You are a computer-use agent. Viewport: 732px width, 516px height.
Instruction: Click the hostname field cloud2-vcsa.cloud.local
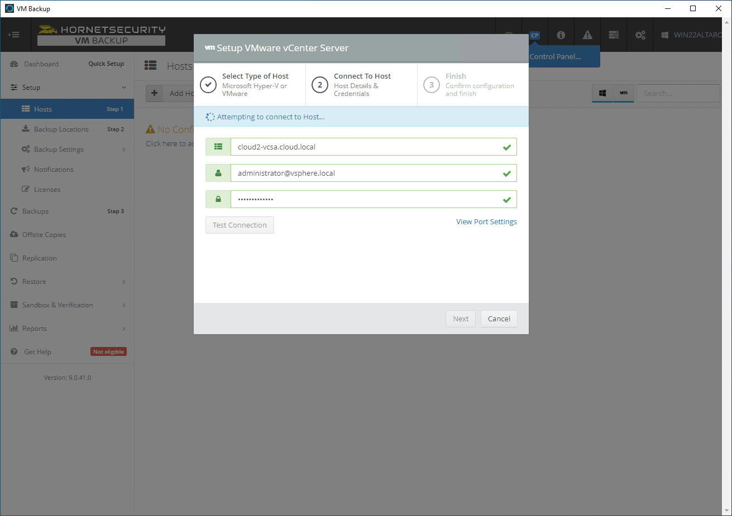(x=374, y=147)
